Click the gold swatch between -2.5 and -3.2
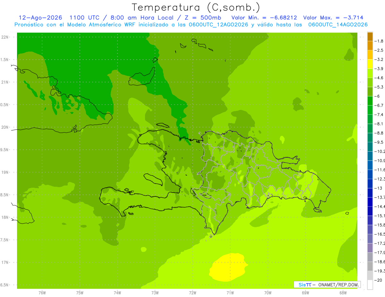Image resolution: width=385 pixels, height=297 pixels. pos(370,55)
